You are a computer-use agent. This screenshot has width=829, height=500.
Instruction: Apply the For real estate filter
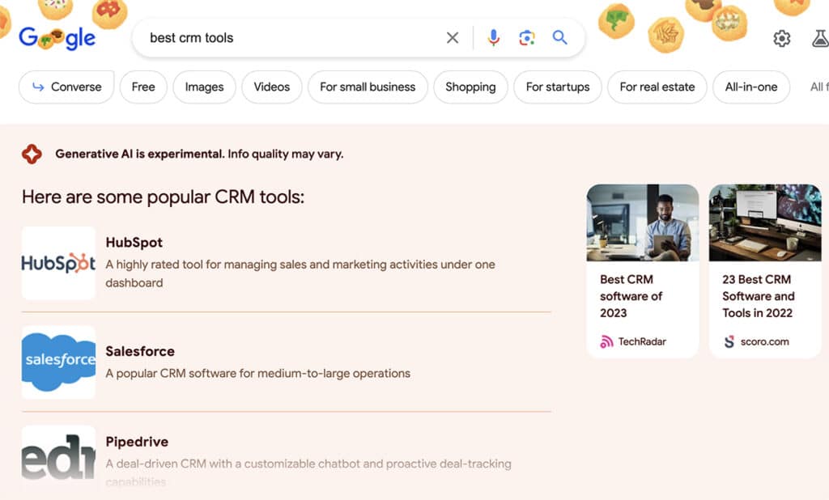(657, 87)
